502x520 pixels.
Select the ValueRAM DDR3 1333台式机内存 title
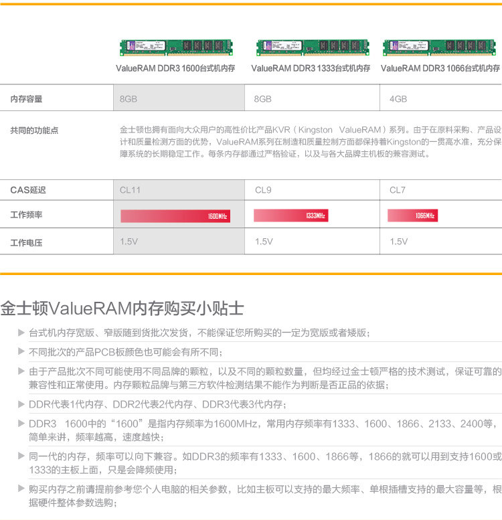pos(311,68)
